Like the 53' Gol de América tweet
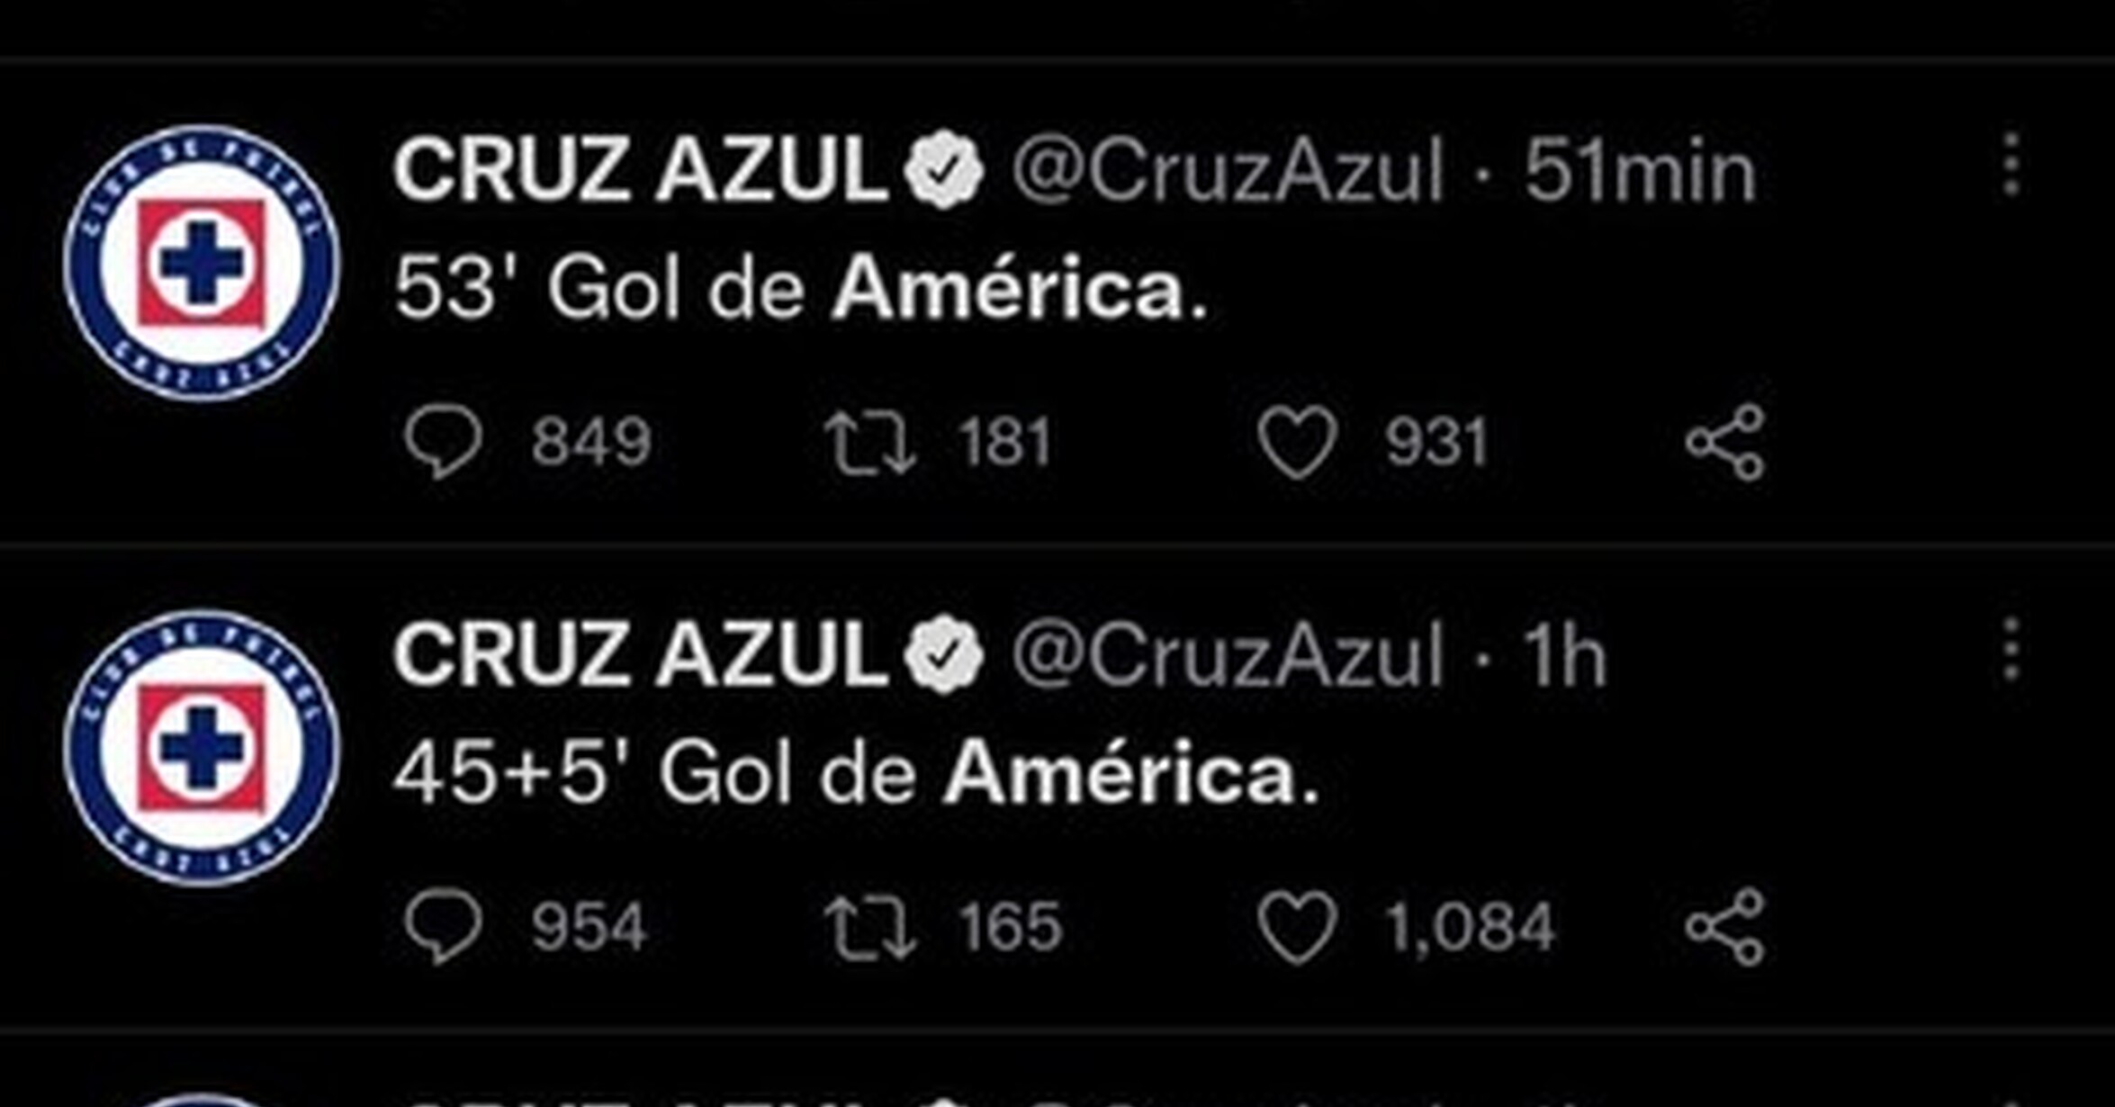Screen dimensions: 2115x1107 pos(1297,442)
